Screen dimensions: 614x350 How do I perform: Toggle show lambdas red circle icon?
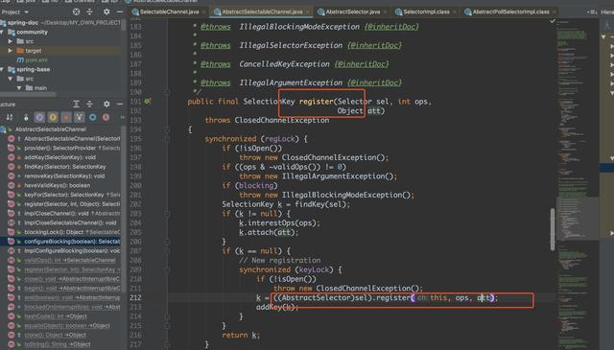(106, 117)
